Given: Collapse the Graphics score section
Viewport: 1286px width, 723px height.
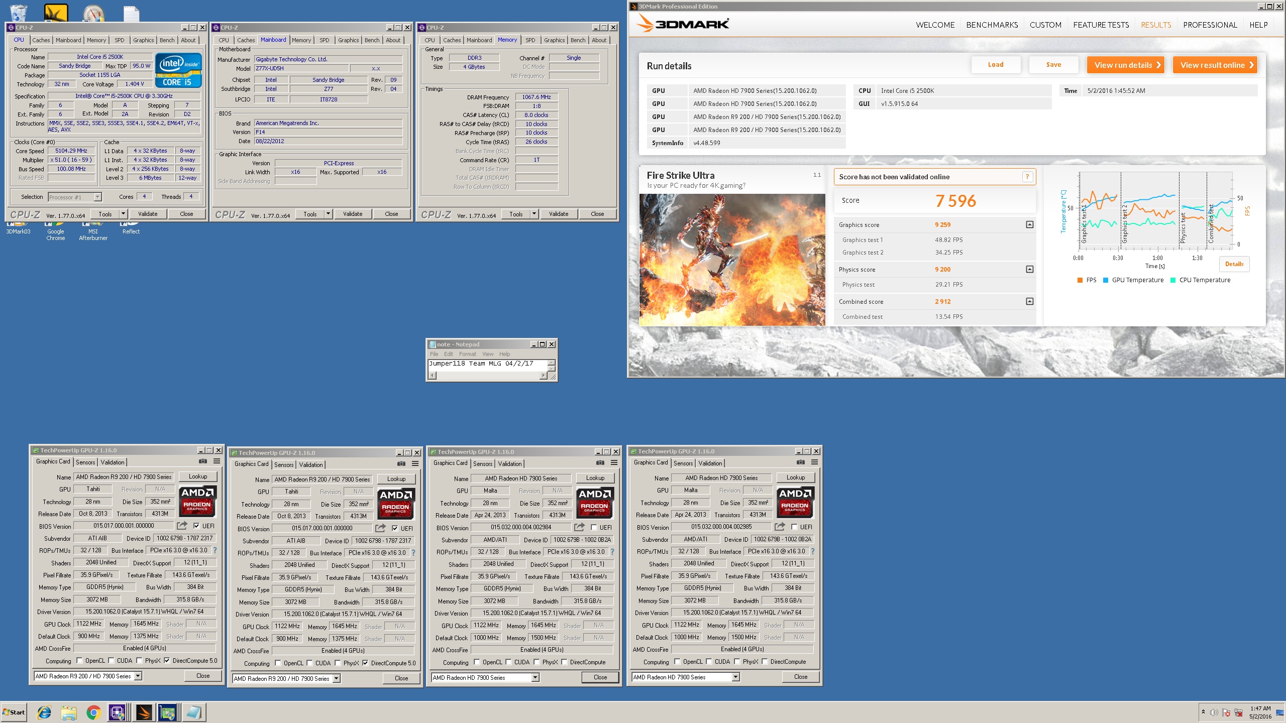Looking at the screenshot, I should tap(1030, 224).
